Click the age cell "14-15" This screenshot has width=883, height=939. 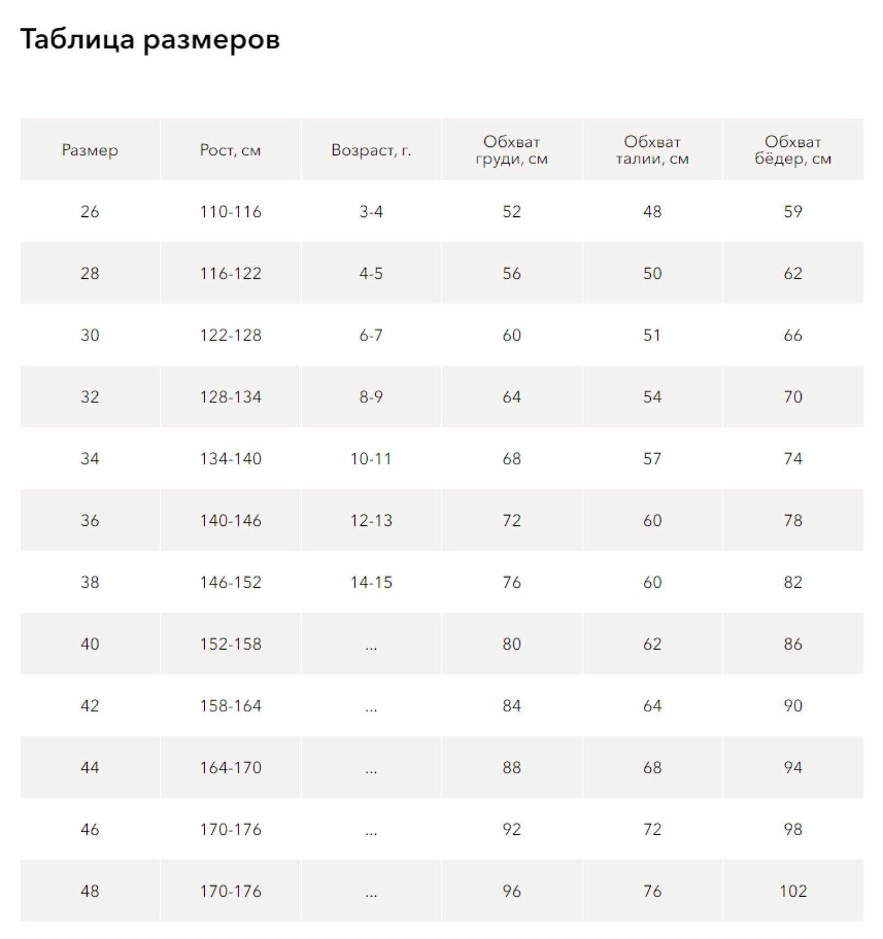(371, 582)
